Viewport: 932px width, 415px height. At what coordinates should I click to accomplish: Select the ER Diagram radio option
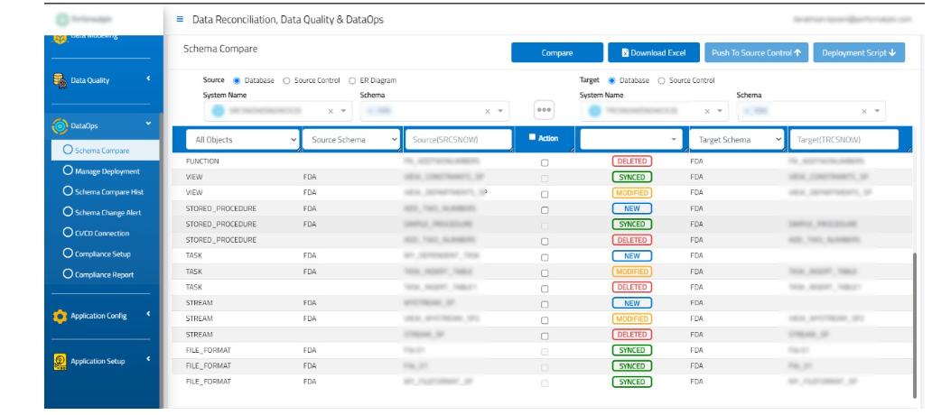click(x=352, y=80)
